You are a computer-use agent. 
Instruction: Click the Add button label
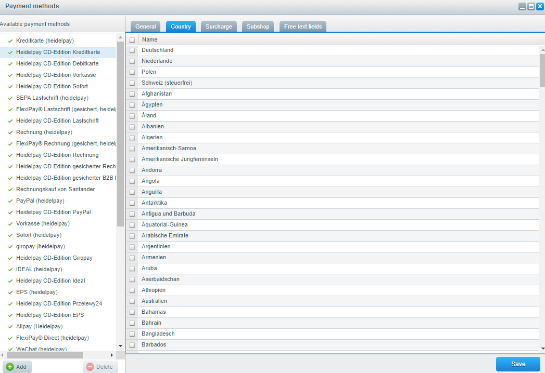(x=21, y=367)
